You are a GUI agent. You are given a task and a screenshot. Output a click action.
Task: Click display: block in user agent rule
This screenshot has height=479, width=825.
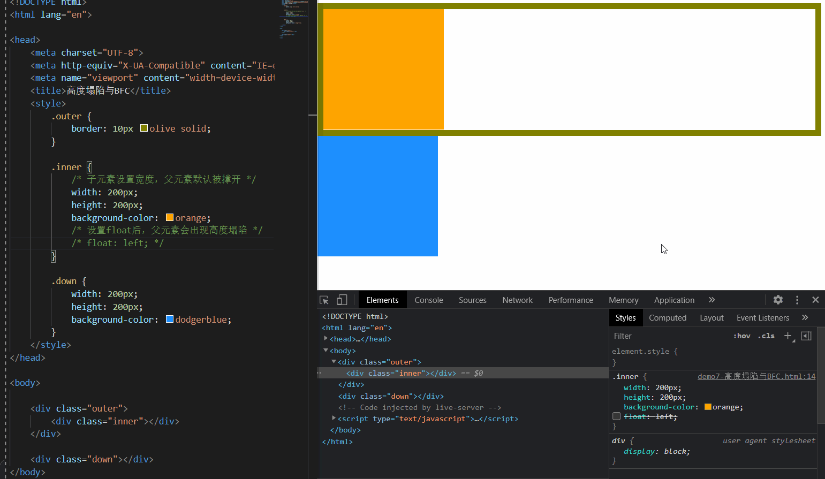pyautogui.click(x=657, y=451)
